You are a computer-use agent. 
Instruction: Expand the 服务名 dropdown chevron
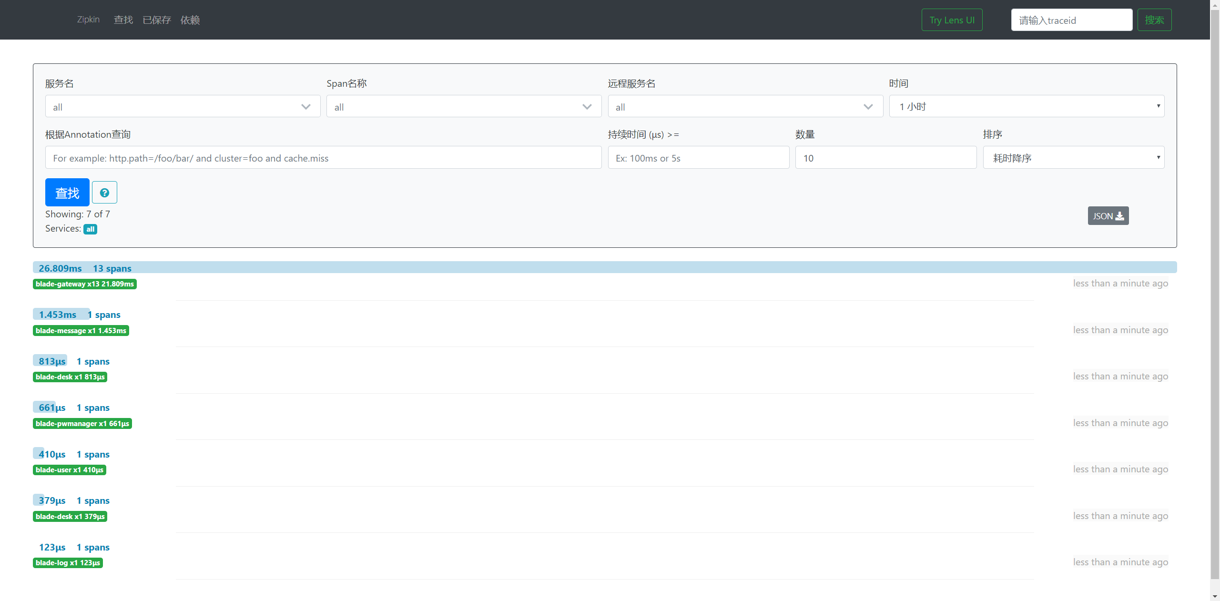305,107
